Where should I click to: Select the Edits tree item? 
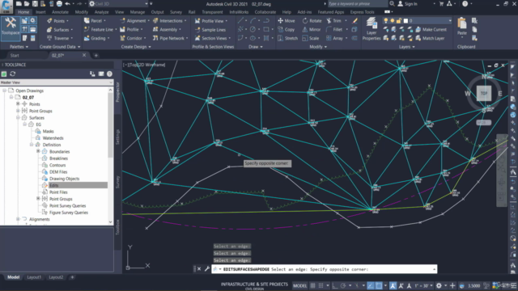pyautogui.click(x=54, y=185)
